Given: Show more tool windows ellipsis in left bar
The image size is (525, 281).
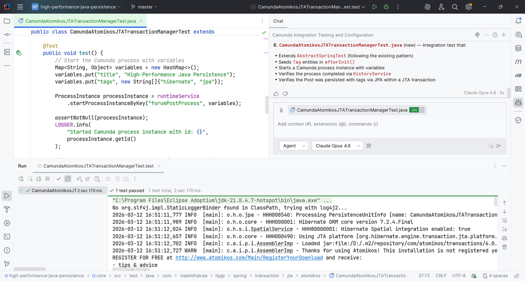Looking at the screenshot, I should [7, 66].
